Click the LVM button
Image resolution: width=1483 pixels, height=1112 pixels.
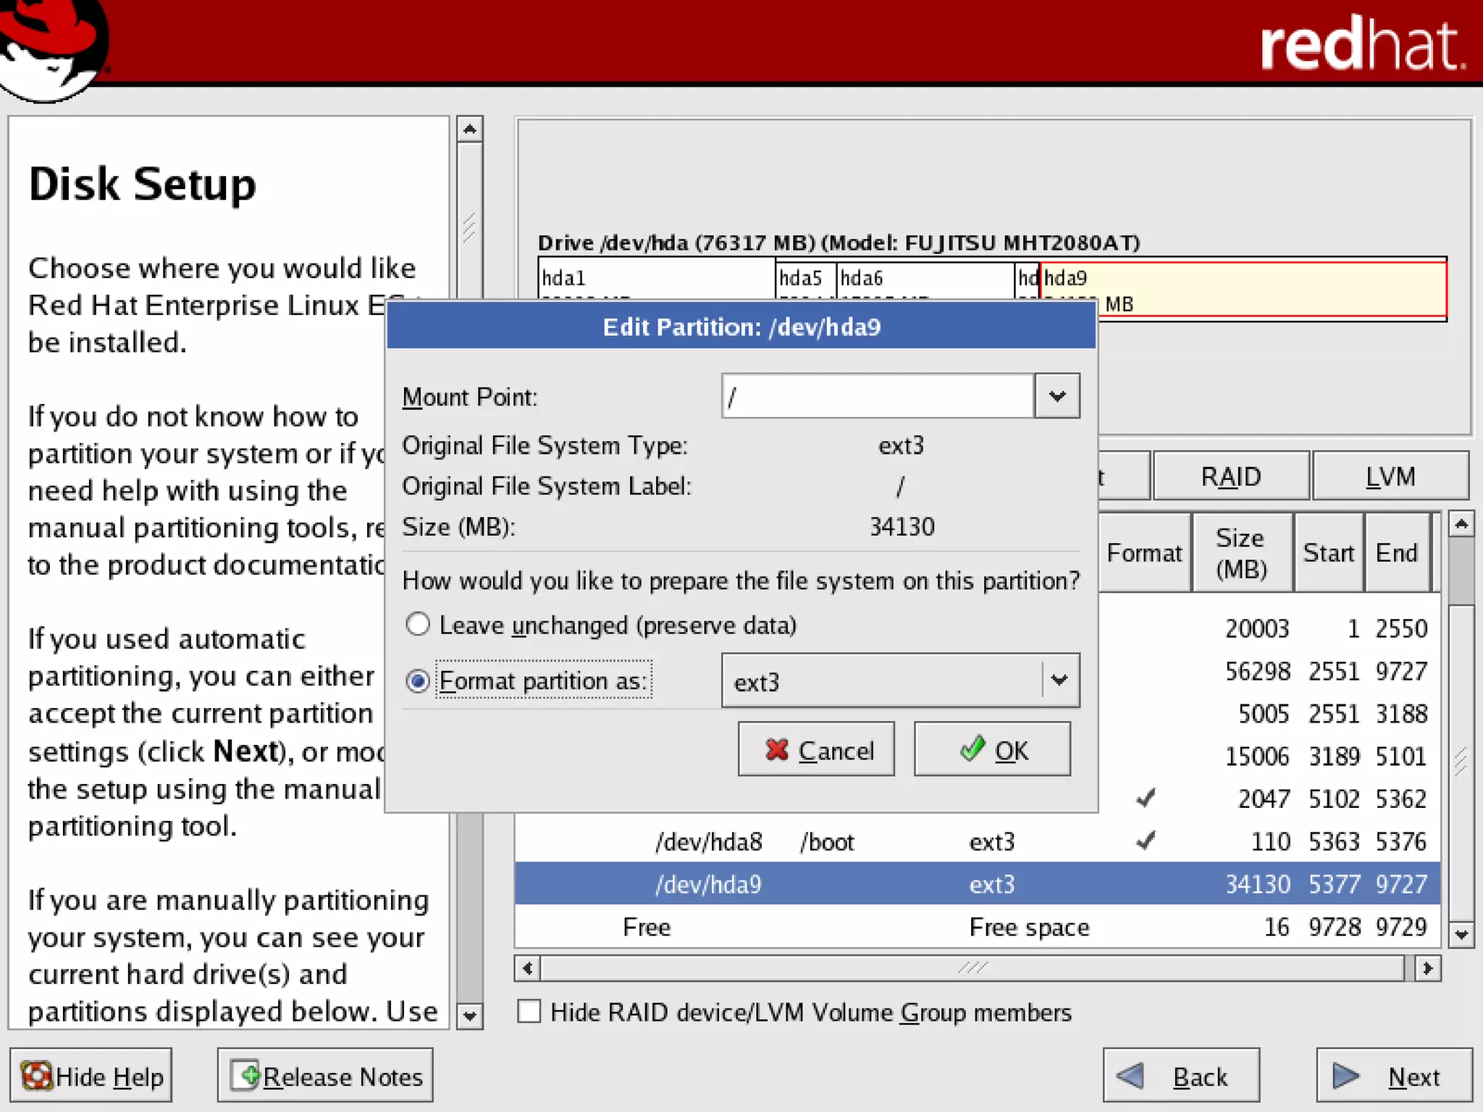click(1390, 476)
